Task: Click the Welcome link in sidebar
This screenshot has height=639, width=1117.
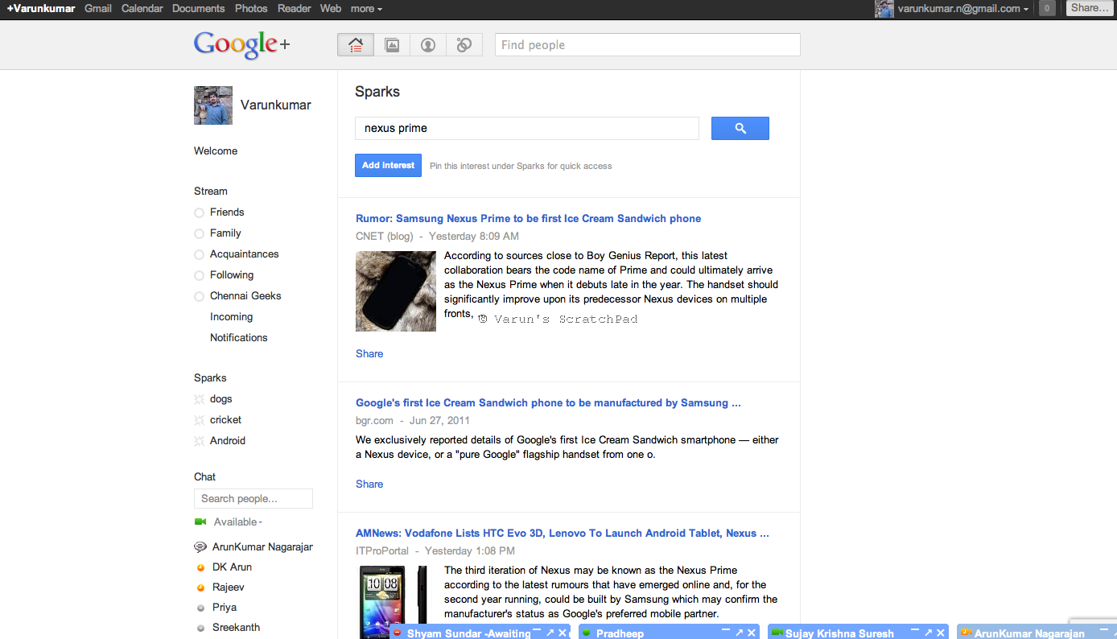Action: pyautogui.click(x=216, y=151)
